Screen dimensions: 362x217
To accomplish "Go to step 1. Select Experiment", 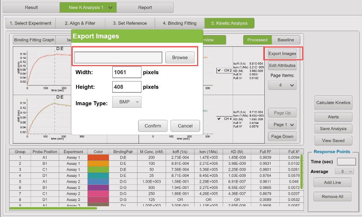I will pos(30,23).
